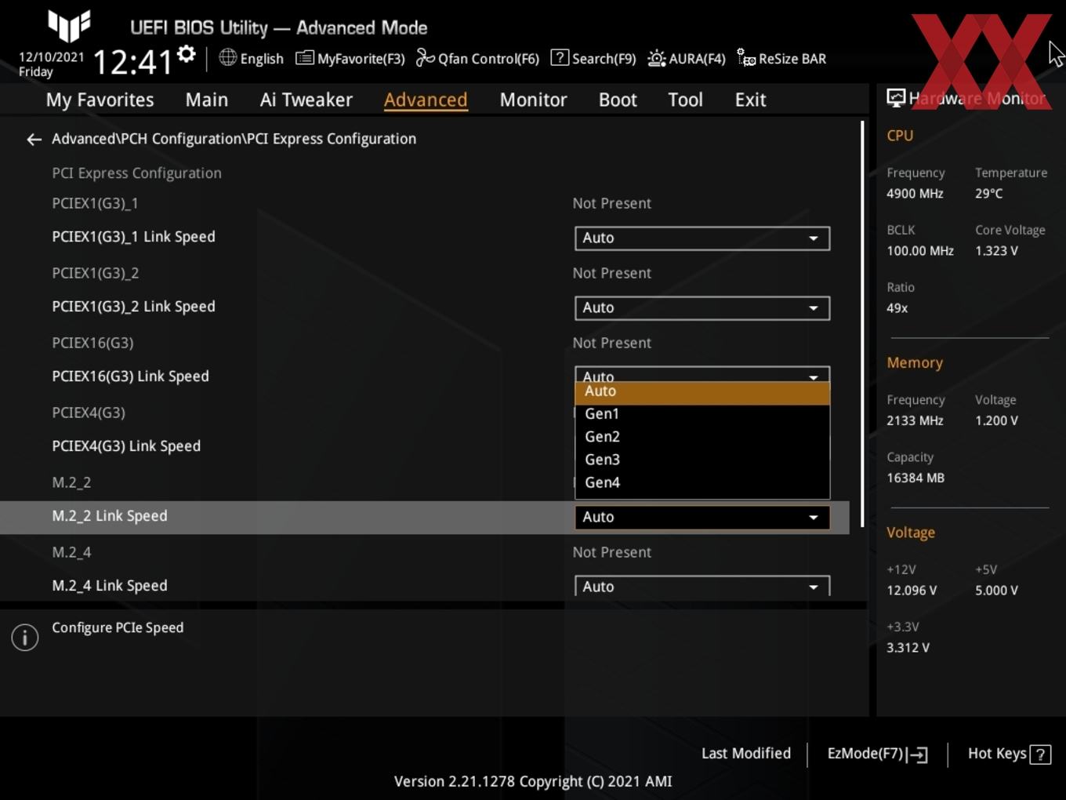This screenshot has width=1066, height=800.
Task: Choose Gen3 from the link speed list
Action: pyautogui.click(x=702, y=459)
